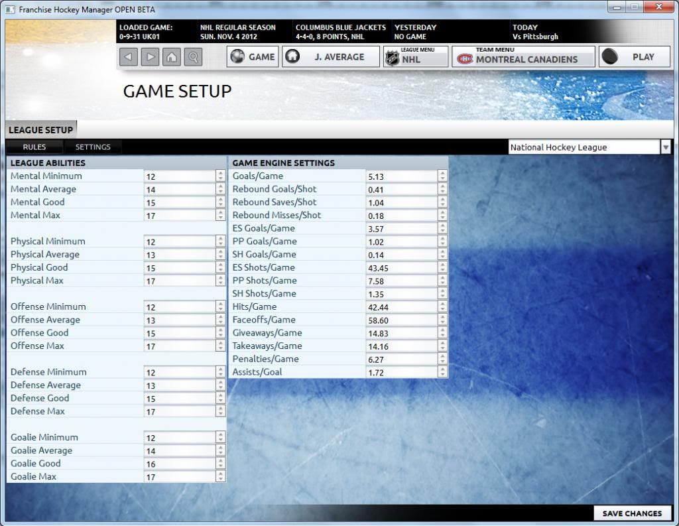Image resolution: width=679 pixels, height=526 pixels.
Task: Click the app icon in title bar
Action: click(x=9, y=9)
